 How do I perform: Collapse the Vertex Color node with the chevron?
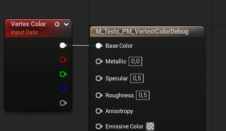(66, 24)
